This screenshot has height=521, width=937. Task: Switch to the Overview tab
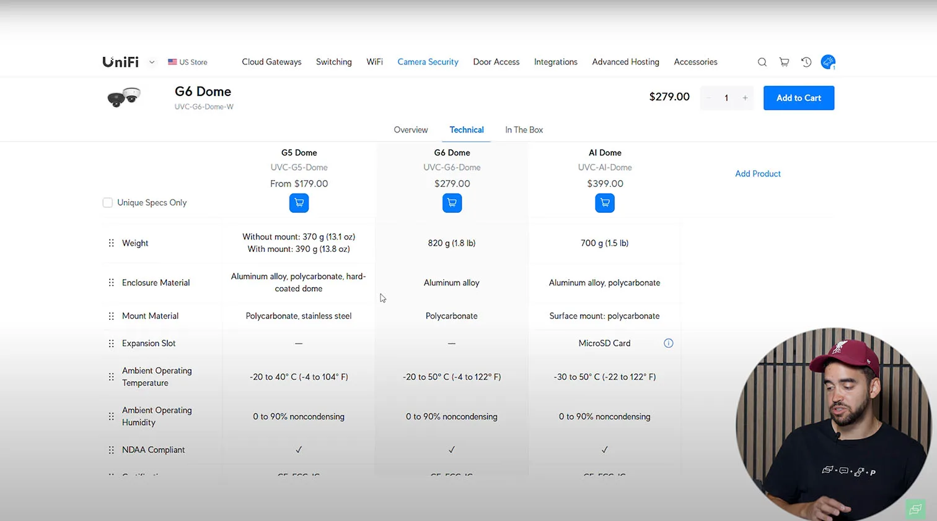(411, 130)
